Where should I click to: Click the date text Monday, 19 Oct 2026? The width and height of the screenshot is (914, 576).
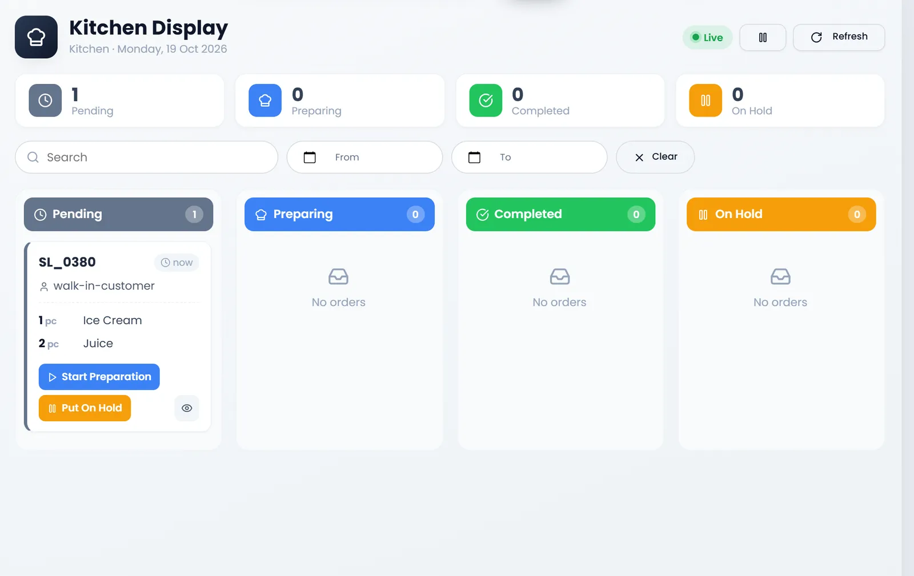(x=172, y=49)
